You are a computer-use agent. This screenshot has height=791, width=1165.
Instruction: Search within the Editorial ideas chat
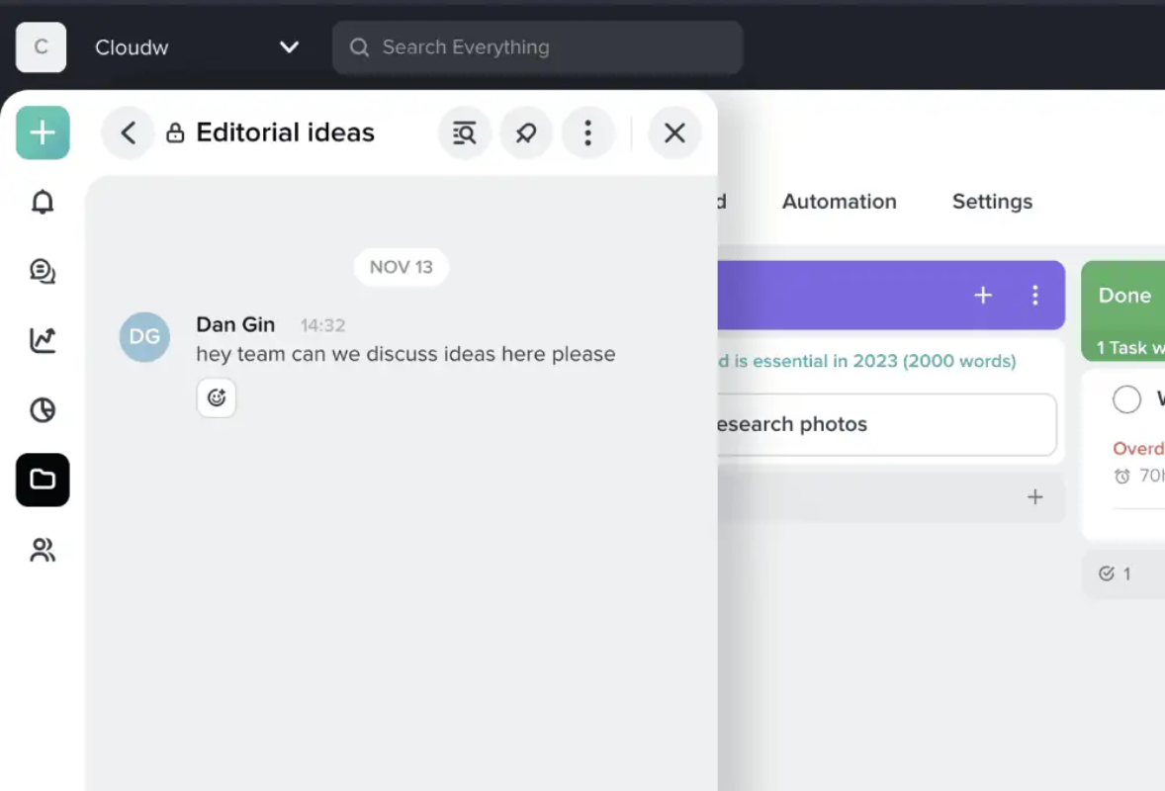[x=465, y=132]
